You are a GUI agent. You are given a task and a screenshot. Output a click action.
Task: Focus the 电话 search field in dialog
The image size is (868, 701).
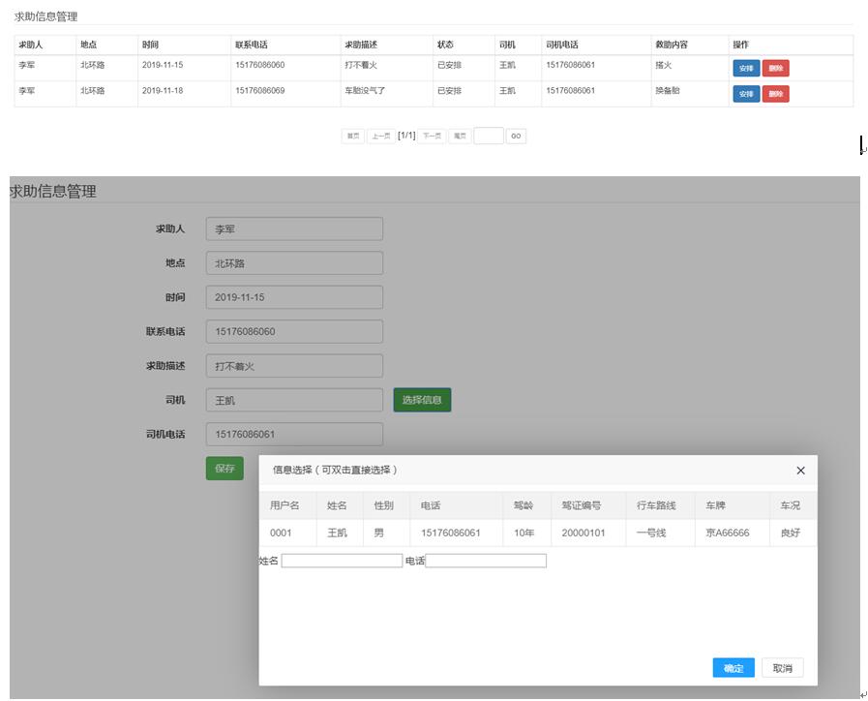486,561
